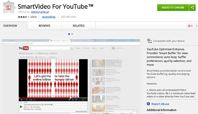The height and width of the screenshot is (114, 198).
Task: Click the player fullscreen icon
Action: (86, 100)
